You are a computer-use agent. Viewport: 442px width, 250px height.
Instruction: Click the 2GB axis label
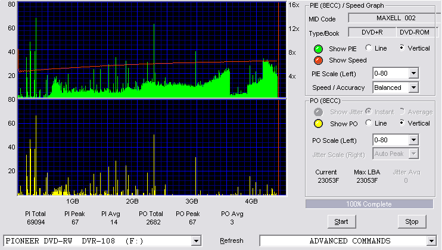pos(132,201)
